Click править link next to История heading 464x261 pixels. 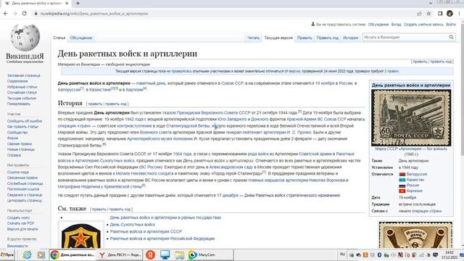[95, 104]
